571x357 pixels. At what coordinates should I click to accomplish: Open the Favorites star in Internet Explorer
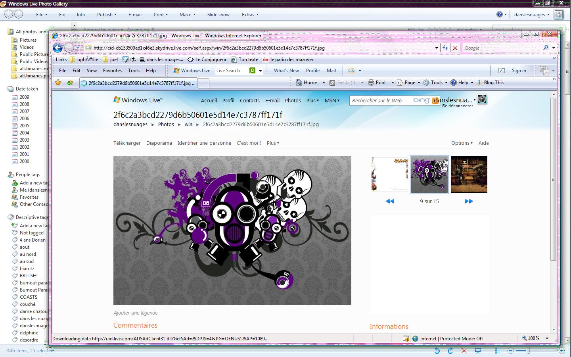click(58, 83)
